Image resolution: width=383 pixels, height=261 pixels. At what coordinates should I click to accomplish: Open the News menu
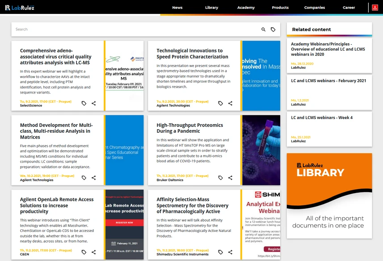click(x=177, y=8)
